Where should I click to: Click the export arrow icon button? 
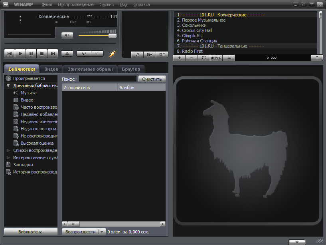(150, 55)
